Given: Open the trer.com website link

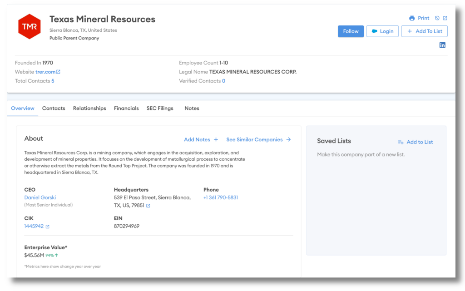Looking at the screenshot, I should pos(45,72).
